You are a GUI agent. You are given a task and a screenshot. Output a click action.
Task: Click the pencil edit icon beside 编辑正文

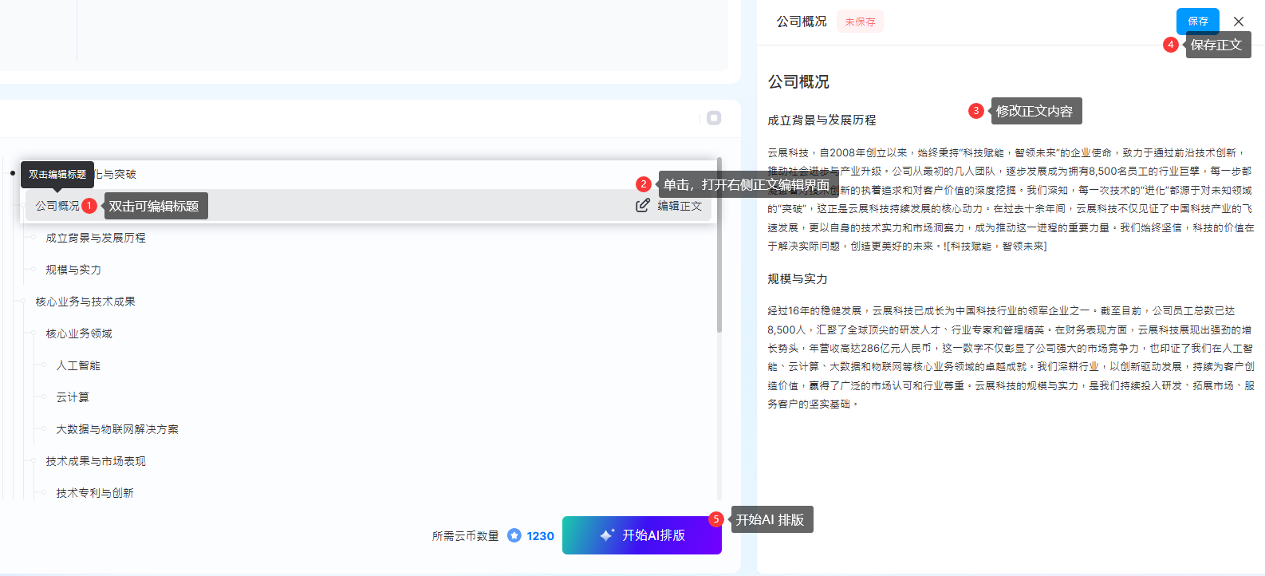pyautogui.click(x=642, y=206)
